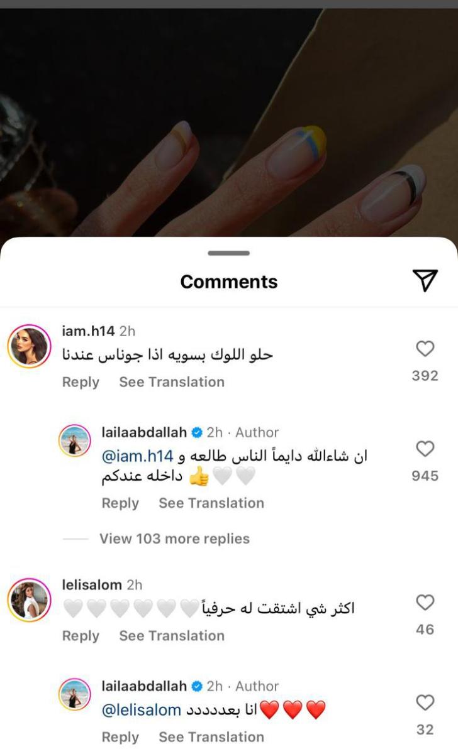Open lelisalom's profile picture
458x754 pixels.
point(29,600)
